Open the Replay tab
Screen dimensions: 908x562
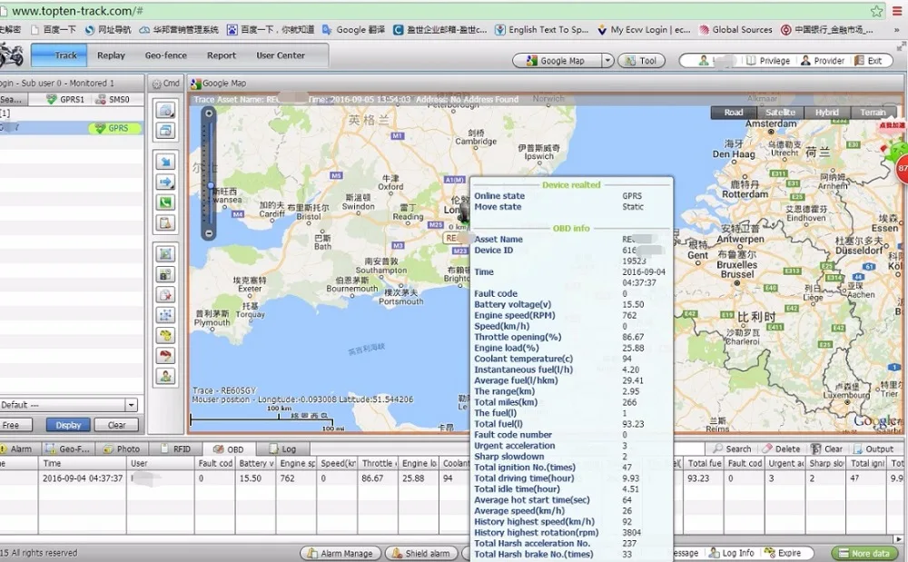click(x=111, y=55)
